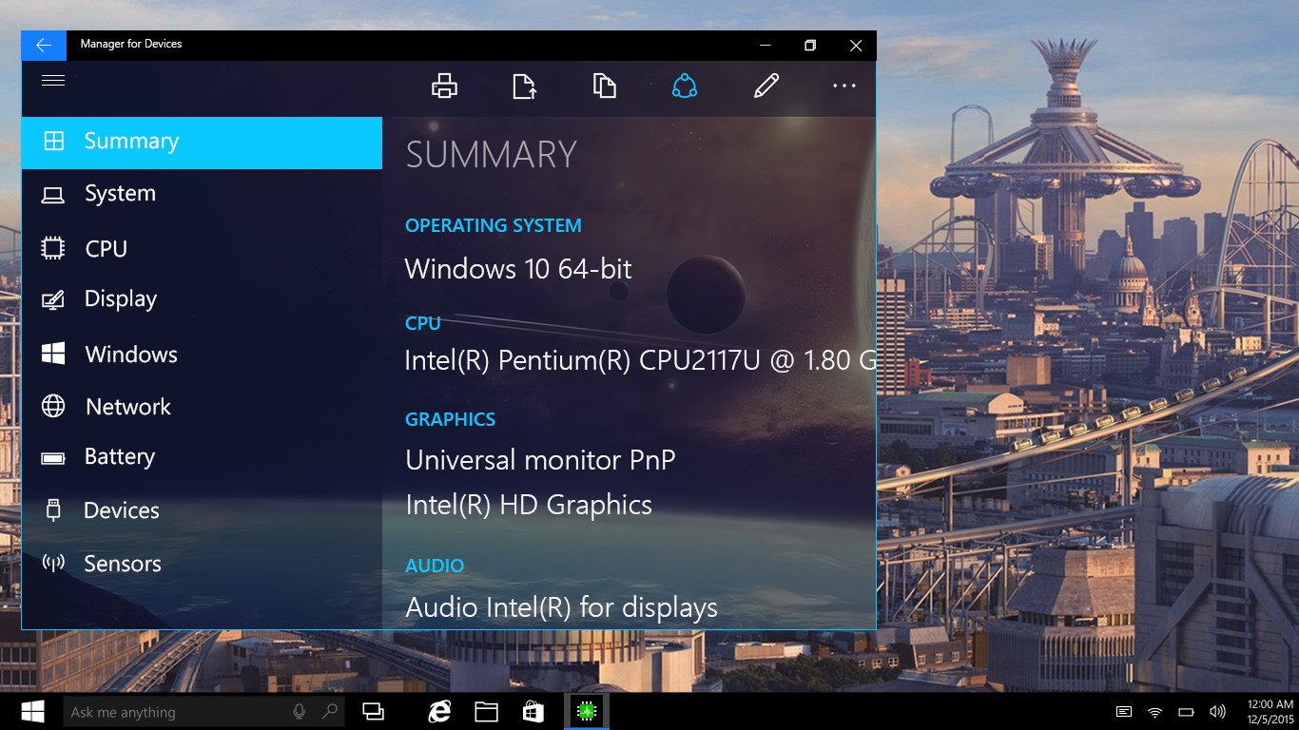The image size is (1299, 730).
Task: Open Task View from the taskbar
Action: [x=374, y=712]
